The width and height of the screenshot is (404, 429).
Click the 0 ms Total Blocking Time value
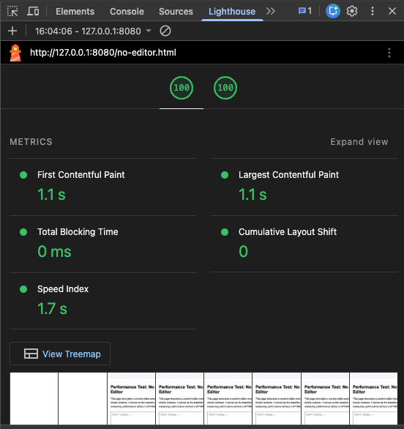(54, 251)
